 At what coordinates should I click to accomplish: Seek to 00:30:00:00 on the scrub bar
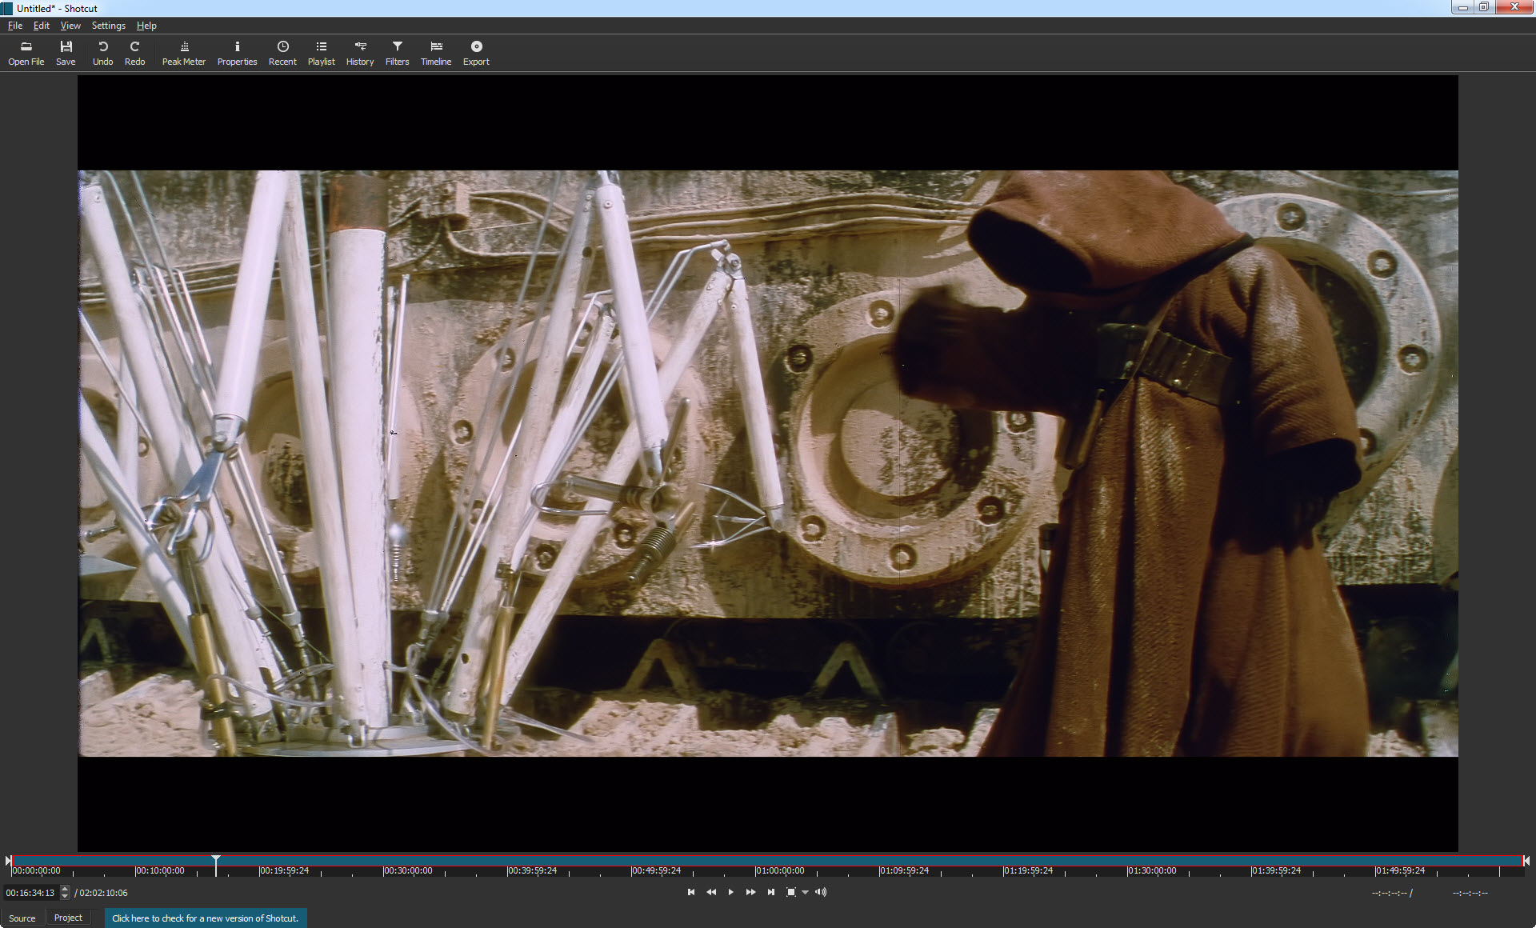click(x=407, y=870)
